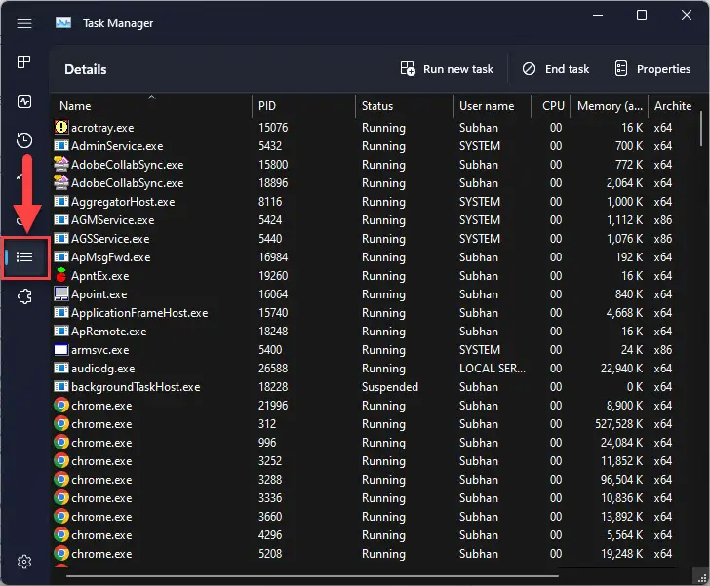Select chrome.exe with PID 996
Image resolution: width=710 pixels, height=586 pixels.
pyautogui.click(x=374, y=443)
